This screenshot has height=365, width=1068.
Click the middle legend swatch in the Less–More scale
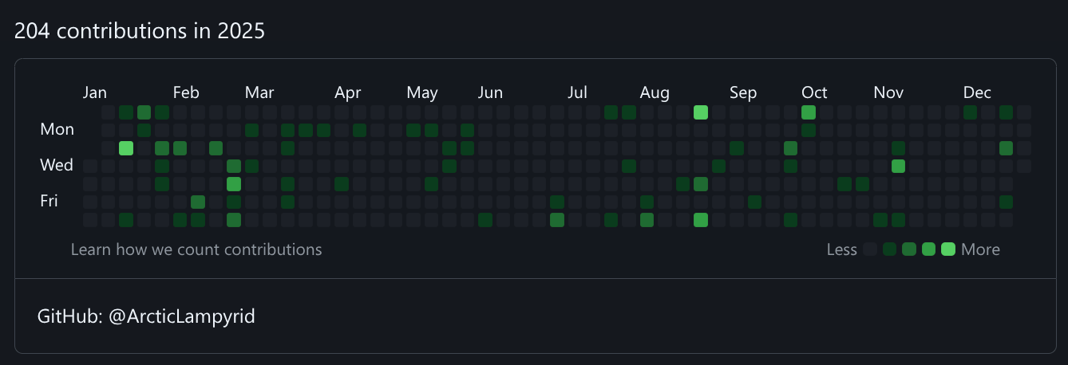909,249
